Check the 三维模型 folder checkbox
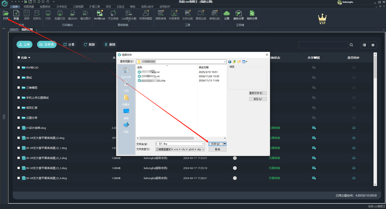386x209 pixels. [19, 88]
